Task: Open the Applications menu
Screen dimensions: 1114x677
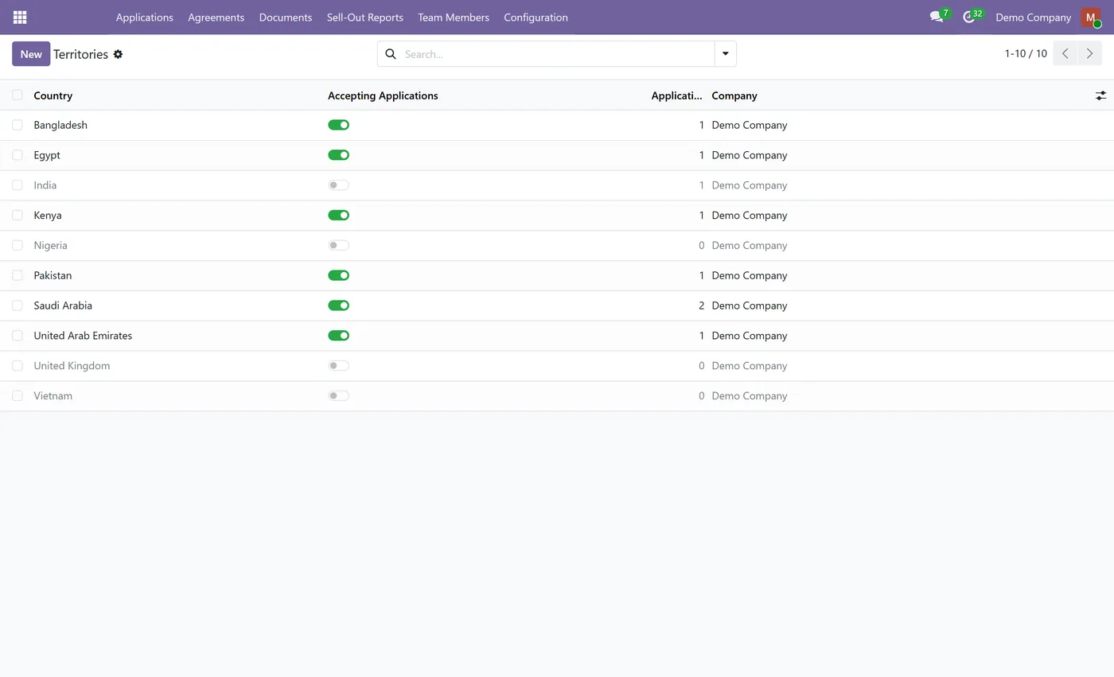Action: click(144, 17)
